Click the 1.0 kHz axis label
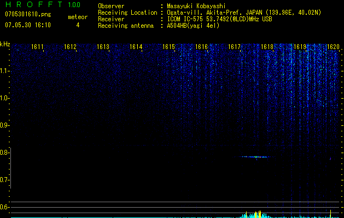This screenshot has width=344, height=218. (4, 98)
